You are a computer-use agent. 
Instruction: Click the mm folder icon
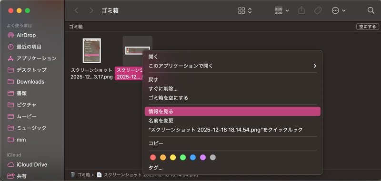10,140
